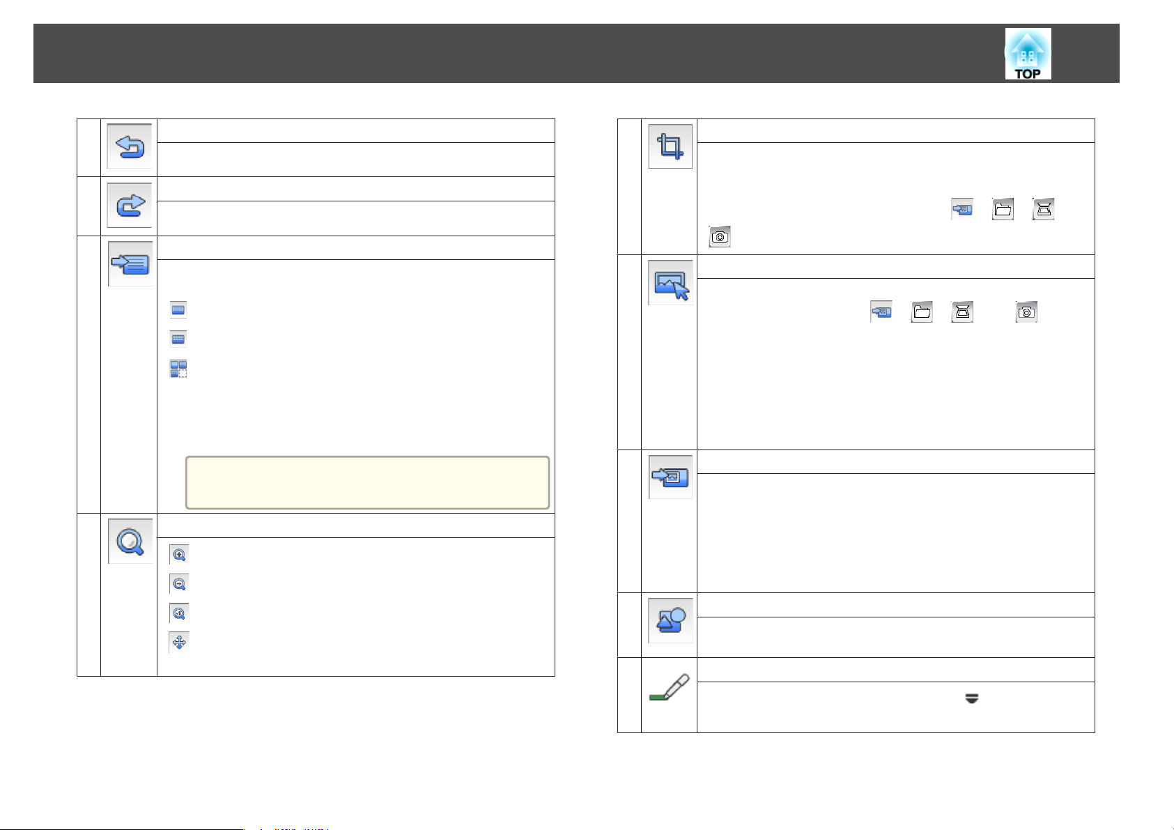The width and height of the screenshot is (1174, 830).
Task: Select the grid-lined page icon
Action: pos(178,339)
